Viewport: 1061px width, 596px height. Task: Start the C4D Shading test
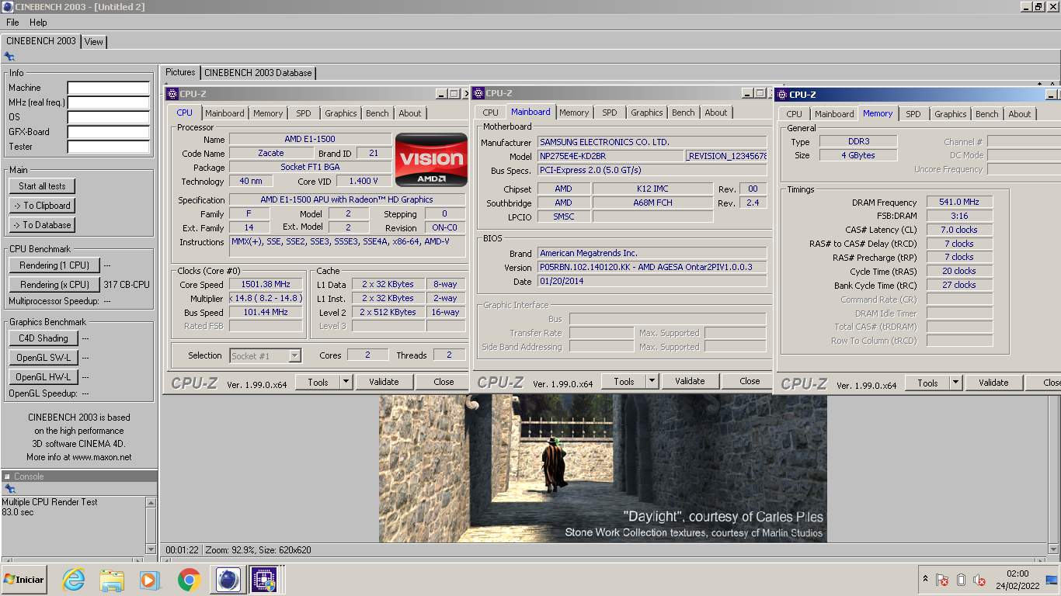pyautogui.click(x=43, y=338)
